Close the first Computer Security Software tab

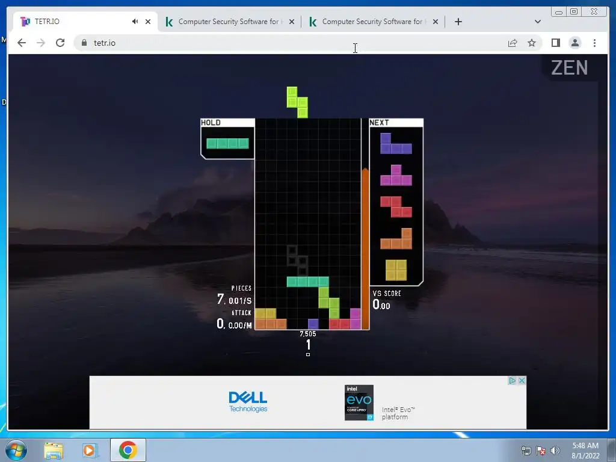click(292, 22)
